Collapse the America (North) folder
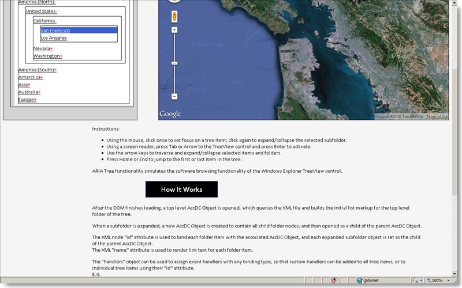This screenshot has height=288, width=462. click(37, 2)
